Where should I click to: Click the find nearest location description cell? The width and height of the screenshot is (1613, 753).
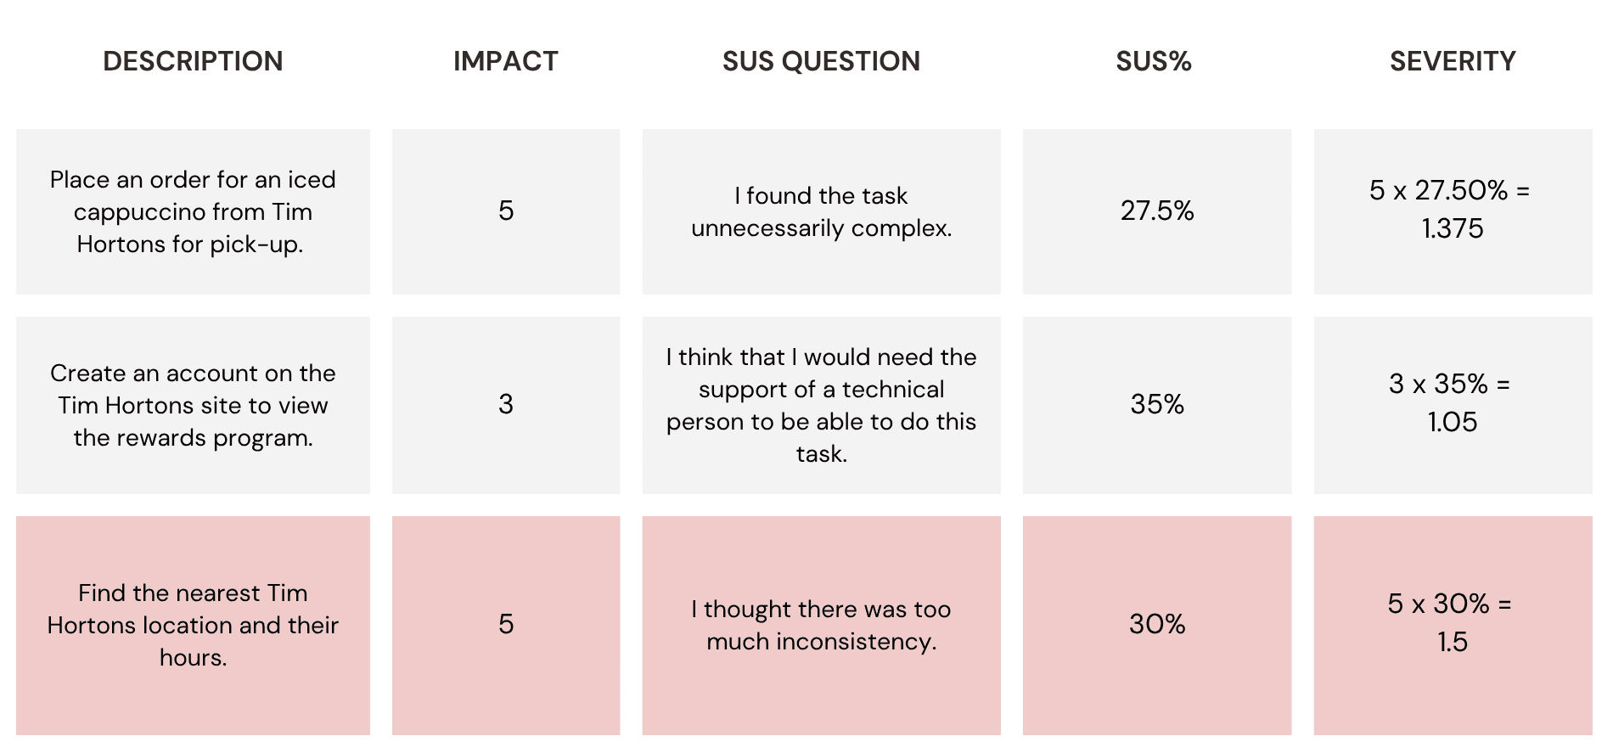[x=193, y=625]
